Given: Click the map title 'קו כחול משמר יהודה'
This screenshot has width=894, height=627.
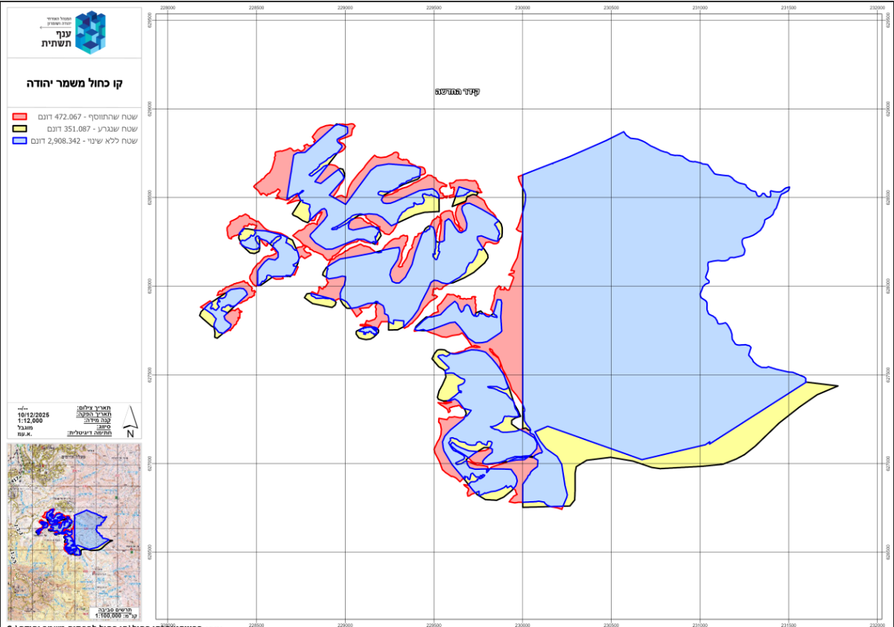Looking at the screenshot, I should 74,84.
